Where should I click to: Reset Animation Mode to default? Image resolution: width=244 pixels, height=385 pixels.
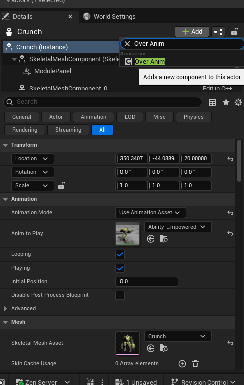click(230, 213)
